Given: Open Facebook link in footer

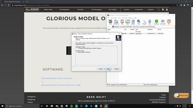Looking at the screenshot, I should 31,100.
